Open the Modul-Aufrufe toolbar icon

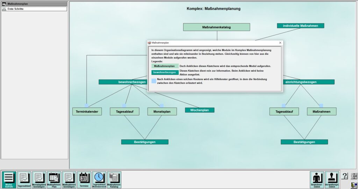click(9, 180)
